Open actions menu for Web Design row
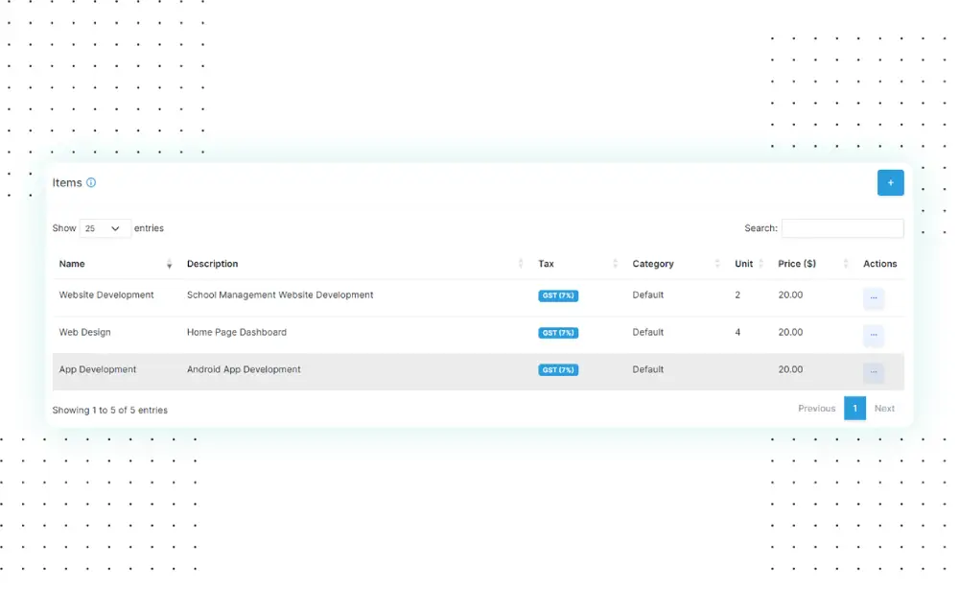Image resolution: width=959 pixels, height=589 pixels. [873, 336]
